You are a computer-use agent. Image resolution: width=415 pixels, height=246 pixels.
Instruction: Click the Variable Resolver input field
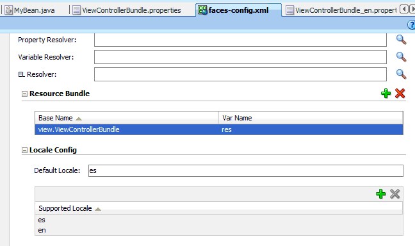(240, 57)
